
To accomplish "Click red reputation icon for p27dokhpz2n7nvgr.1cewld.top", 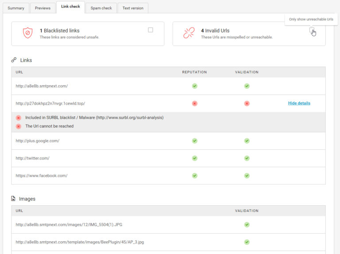I will pyautogui.click(x=194, y=103).
